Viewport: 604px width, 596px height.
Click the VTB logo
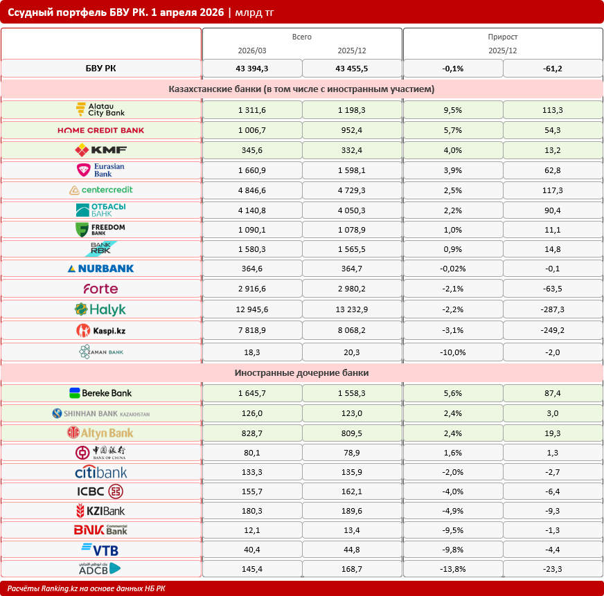pos(100,550)
